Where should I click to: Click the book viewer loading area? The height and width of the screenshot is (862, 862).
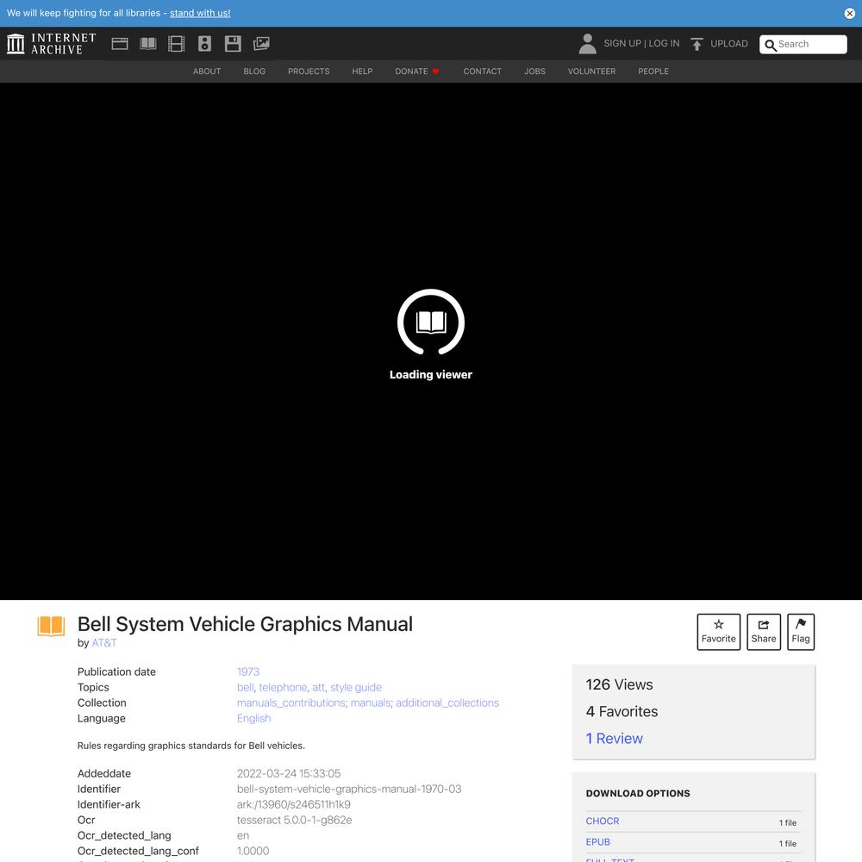(431, 341)
